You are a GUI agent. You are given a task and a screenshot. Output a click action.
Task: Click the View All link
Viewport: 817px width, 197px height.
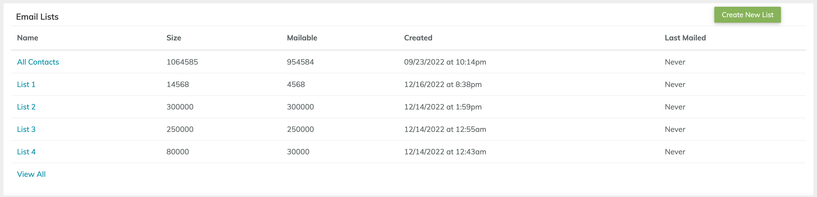coord(31,174)
